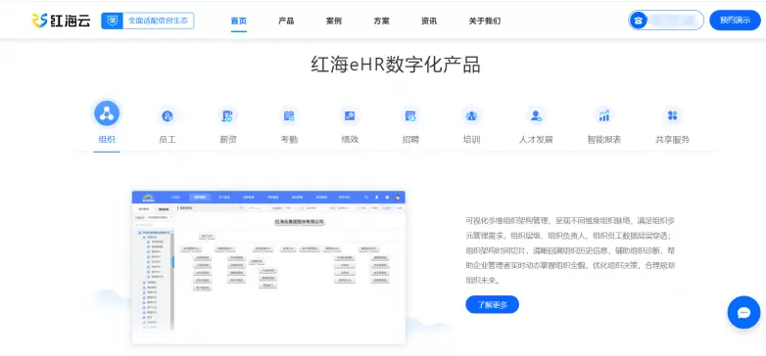Select the 培训 training icon

471,115
